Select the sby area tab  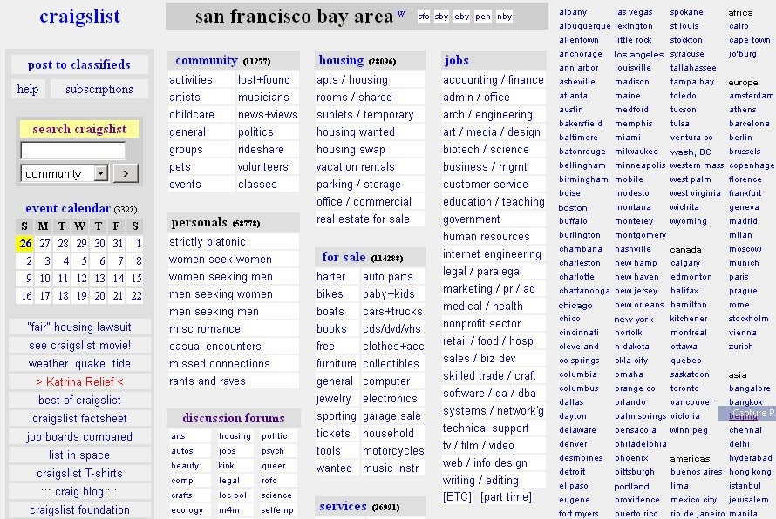[x=441, y=17]
